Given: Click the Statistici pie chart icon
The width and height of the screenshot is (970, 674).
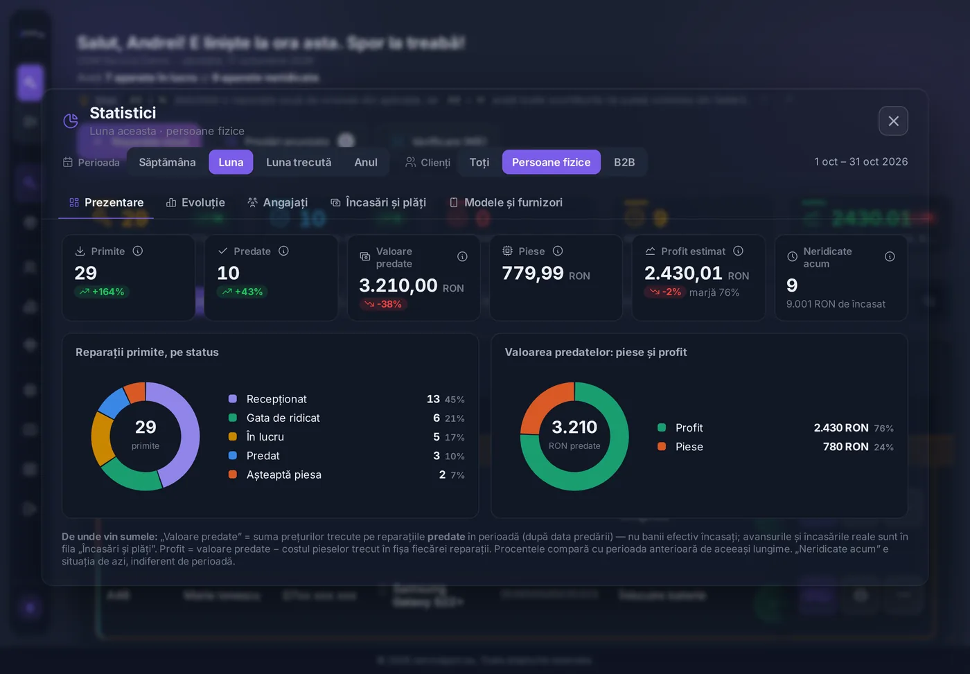Looking at the screenshot, I should pyautogui.click(x=71, y=121).
